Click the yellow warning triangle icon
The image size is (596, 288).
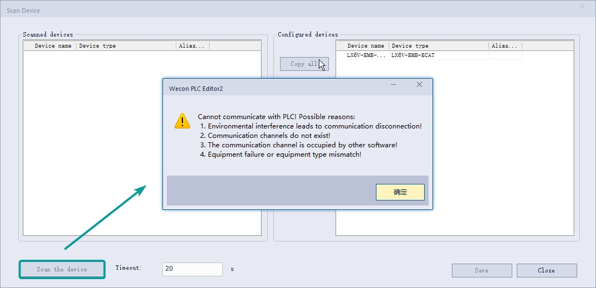click(182, 121)
